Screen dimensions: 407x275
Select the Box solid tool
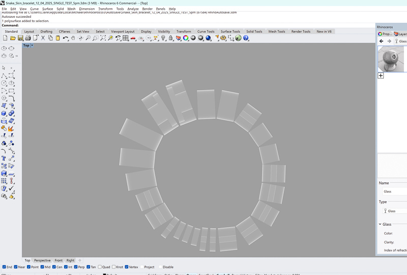[4, 113]
